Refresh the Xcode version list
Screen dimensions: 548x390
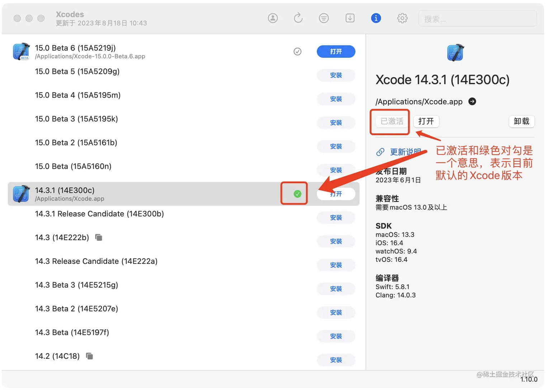[x=298, y=18]
